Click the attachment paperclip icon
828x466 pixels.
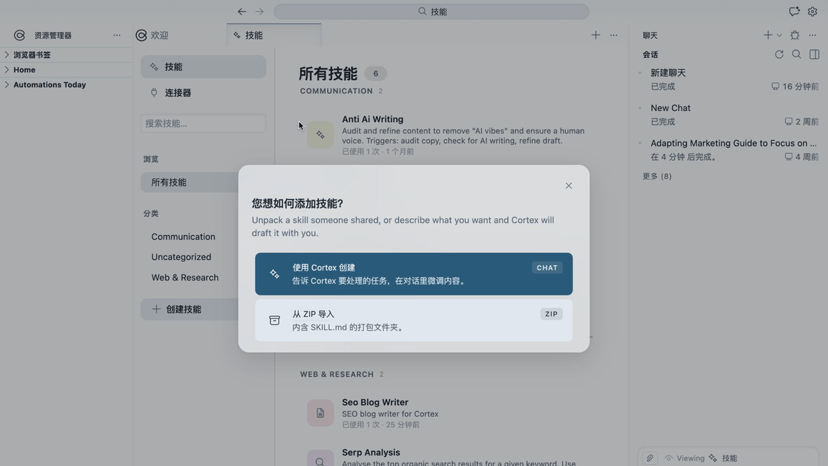pyautogui.click(x=650, y=458)
